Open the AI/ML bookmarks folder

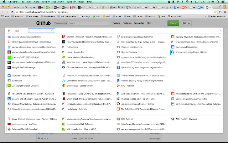click(x=117, y=16)
